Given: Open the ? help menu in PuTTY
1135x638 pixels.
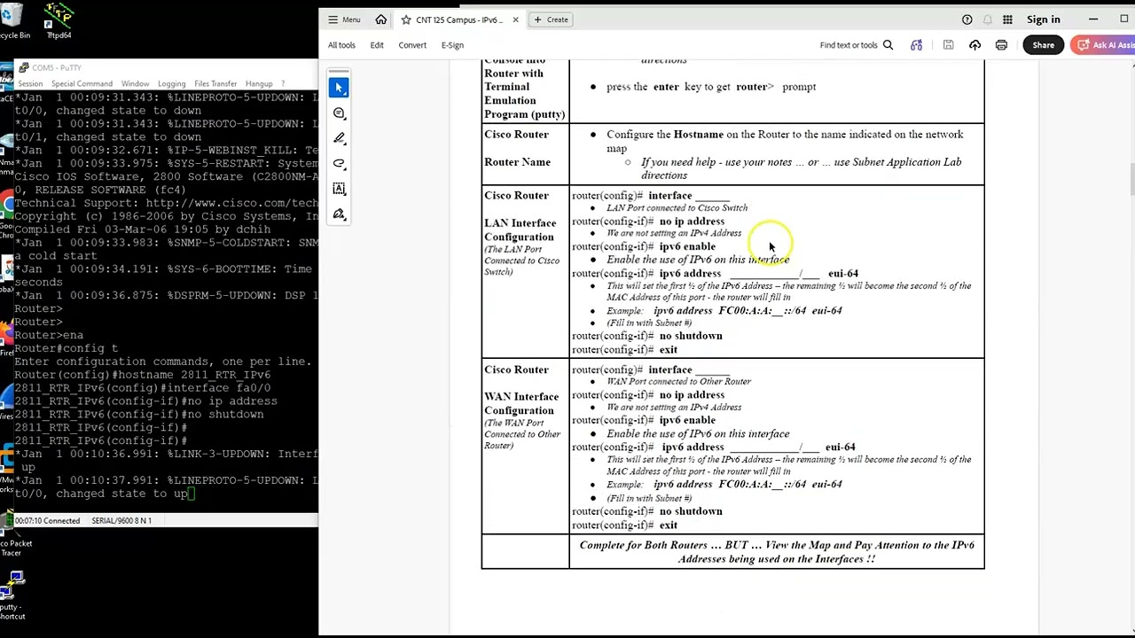Looking at the screenshot, I should pyautogui.click(x=283, y=84).
